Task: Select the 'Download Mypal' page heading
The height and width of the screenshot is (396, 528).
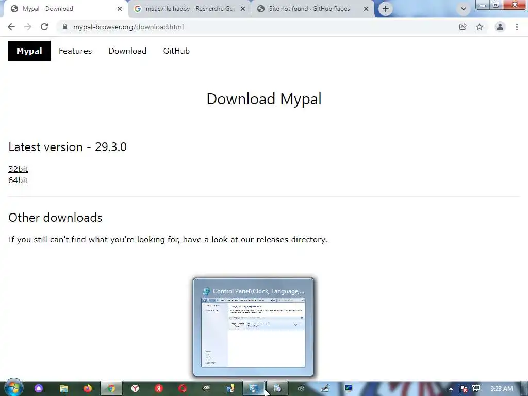Action: 264,99
